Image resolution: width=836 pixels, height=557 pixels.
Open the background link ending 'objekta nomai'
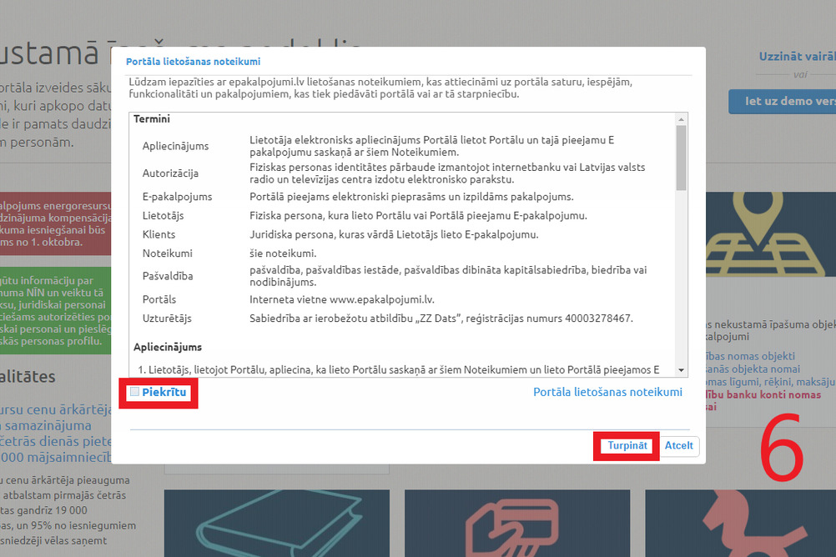point(753,369)
